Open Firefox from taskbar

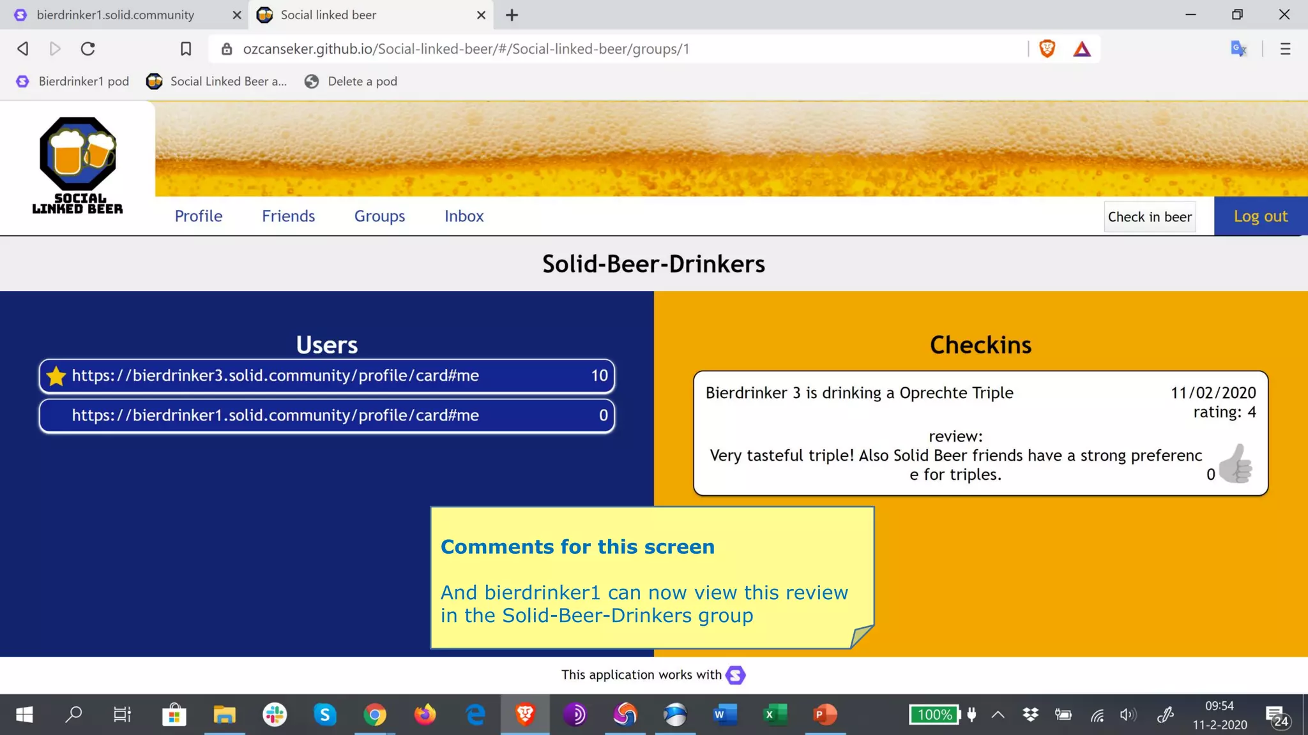click(425, 715)
